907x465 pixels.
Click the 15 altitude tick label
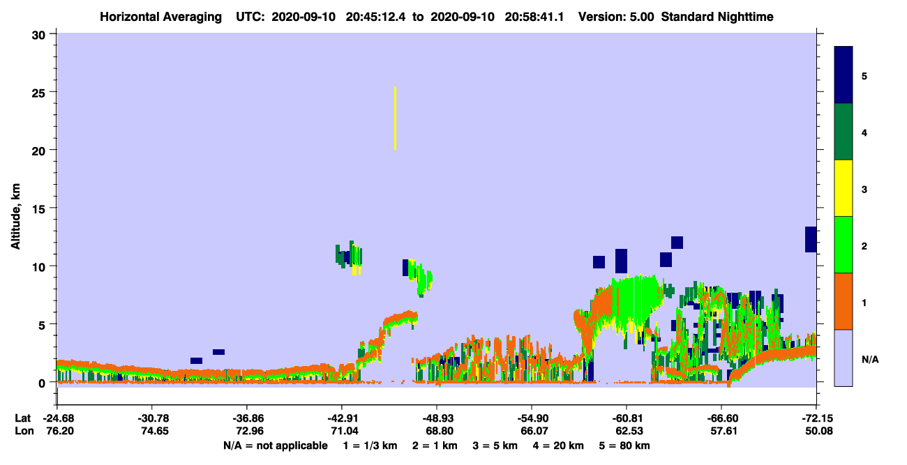[40, 208]
